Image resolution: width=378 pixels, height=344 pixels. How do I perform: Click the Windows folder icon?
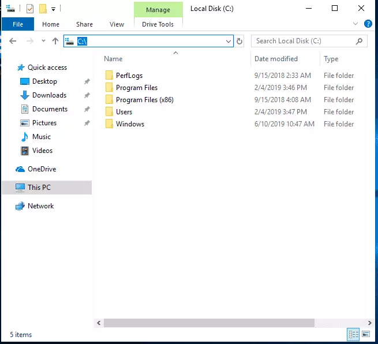pos(109,124)
